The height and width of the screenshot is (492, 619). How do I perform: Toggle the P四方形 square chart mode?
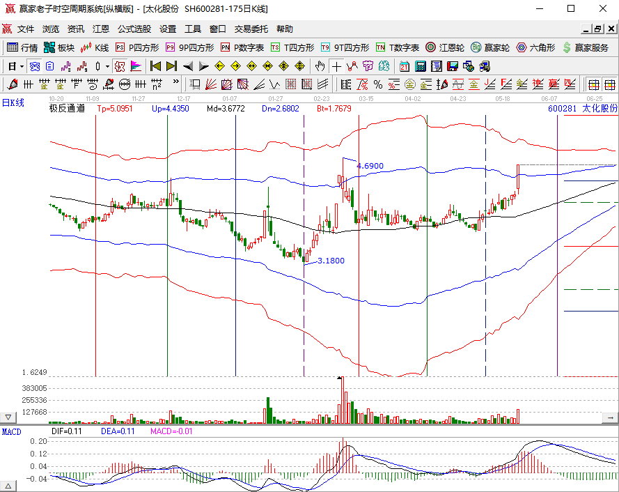pyautogui.click(x=137, y=47)
